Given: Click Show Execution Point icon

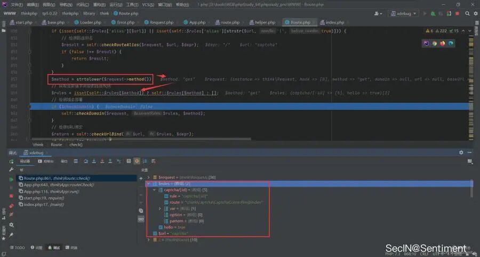Looking at the screenshot, I should coord(76,161).
